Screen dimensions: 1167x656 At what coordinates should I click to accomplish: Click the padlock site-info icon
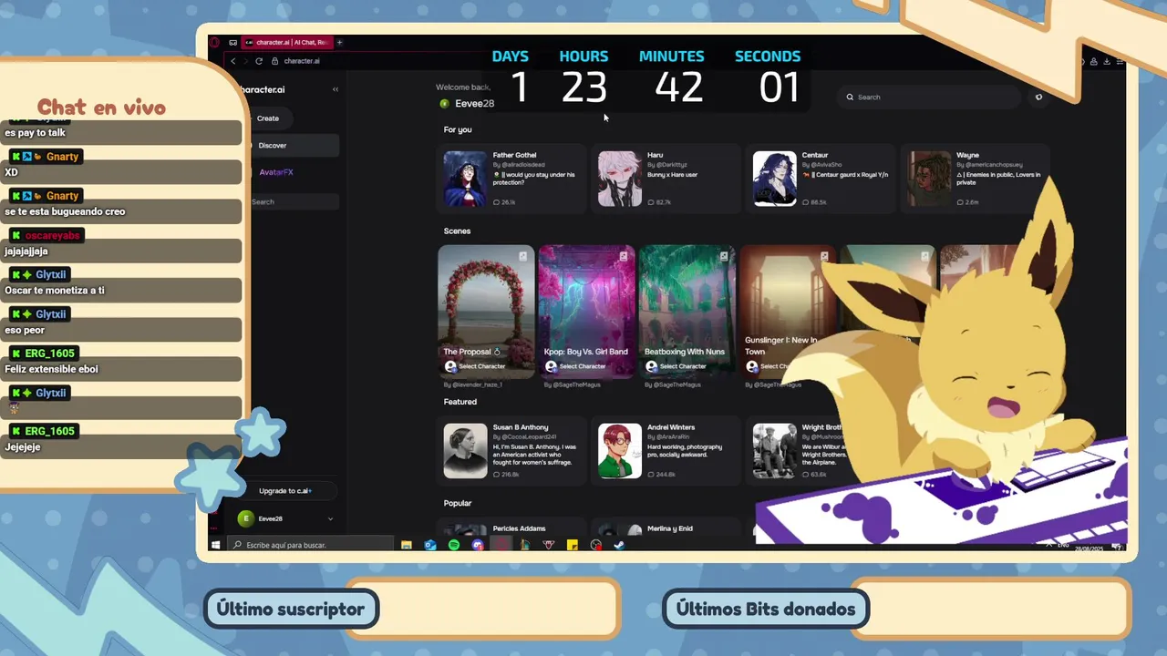(x=274, y=61)
